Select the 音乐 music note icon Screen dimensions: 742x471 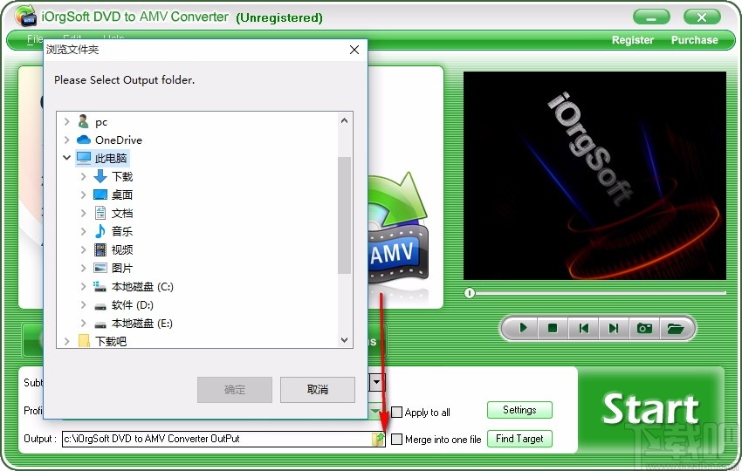[100, 231]
